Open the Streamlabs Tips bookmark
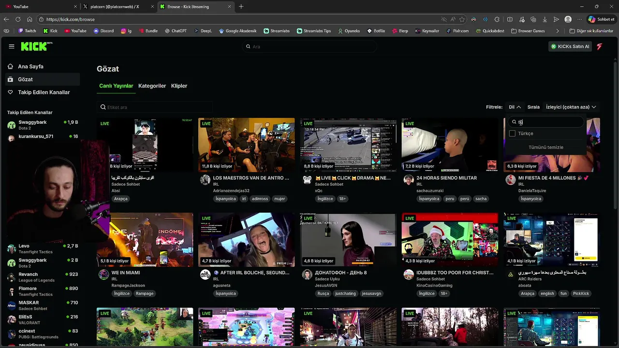Screen dimensions: 619x348 [313, 31]
